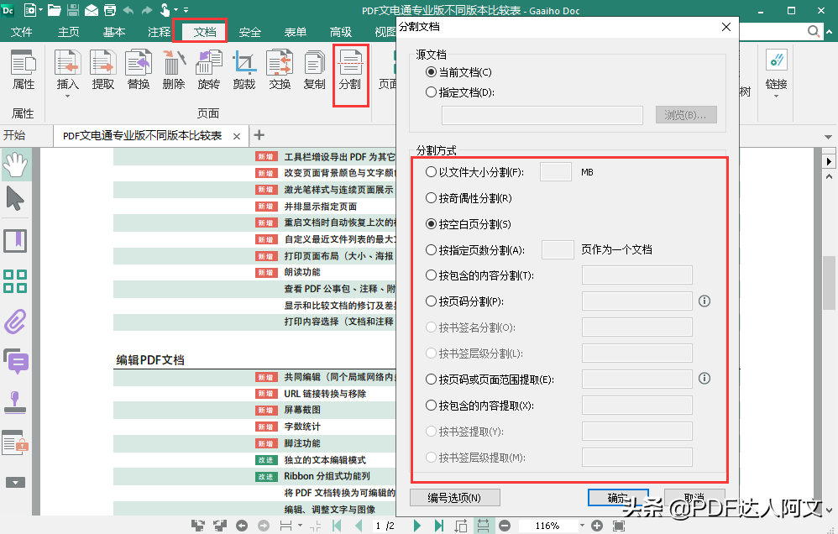
Task: Click the info icon beside 按页码分割
Action: [x=704, y=301]
